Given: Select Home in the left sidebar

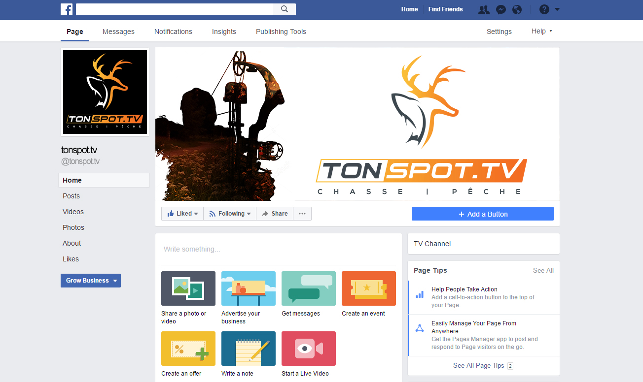Looking at the screenshot, I should point(104,180).
